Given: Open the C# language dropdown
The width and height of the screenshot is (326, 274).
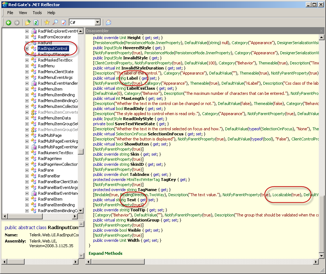Looking at the screenshot, I should point(97,22).
